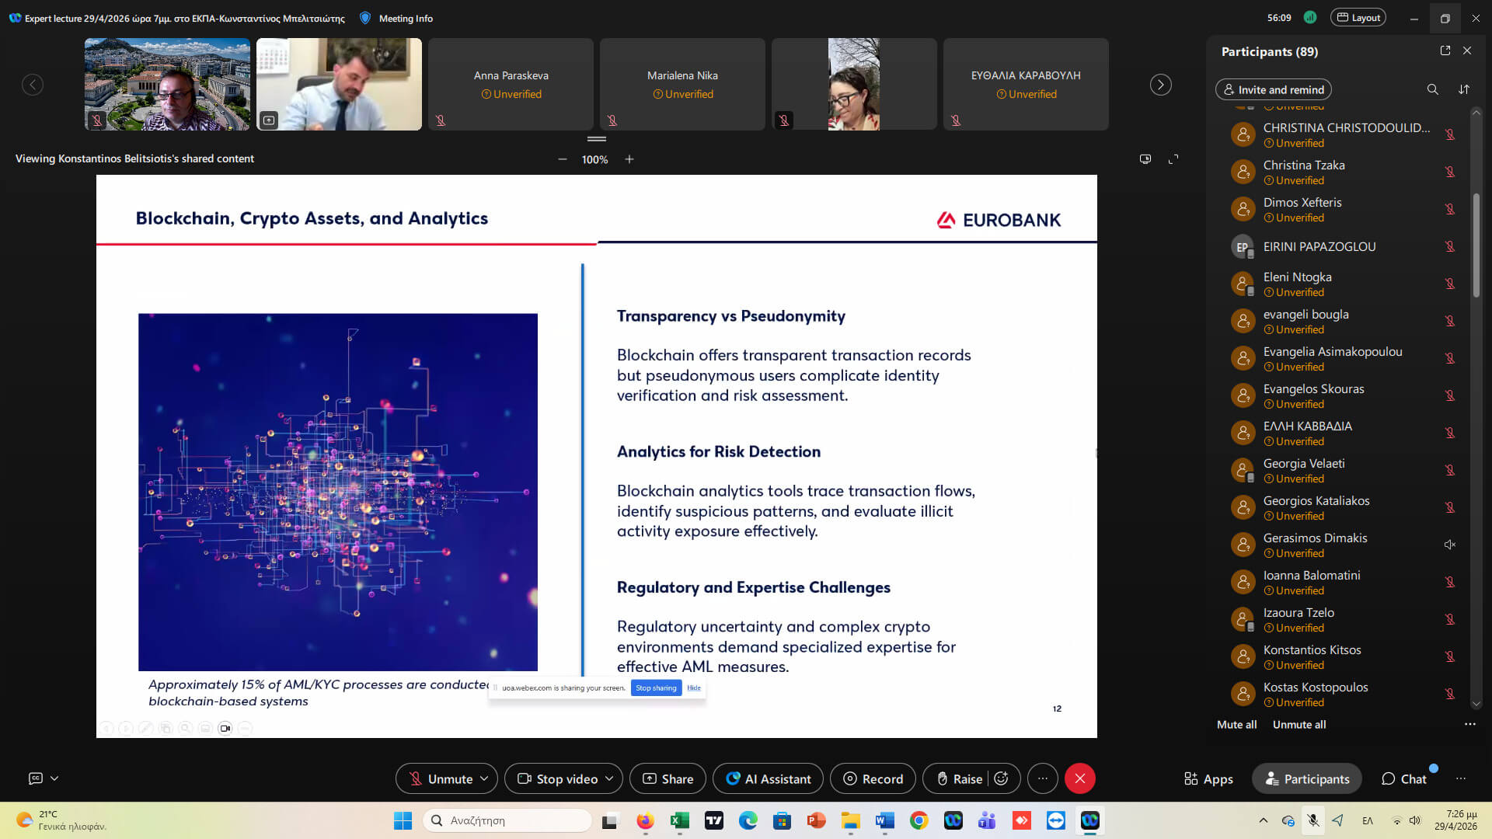1492x839 pixels.
Task: Open Apps panel
Action: click(1208, 778)
